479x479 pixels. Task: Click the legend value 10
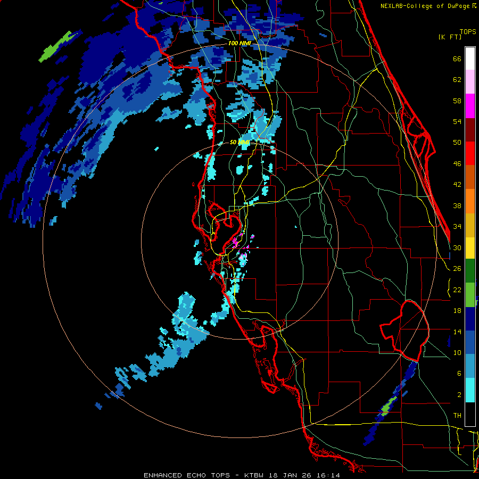(457, 352)
